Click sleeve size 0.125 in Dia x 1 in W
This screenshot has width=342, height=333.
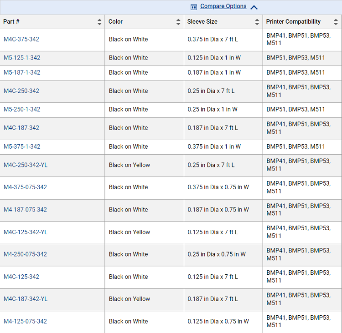coord(214,58)
